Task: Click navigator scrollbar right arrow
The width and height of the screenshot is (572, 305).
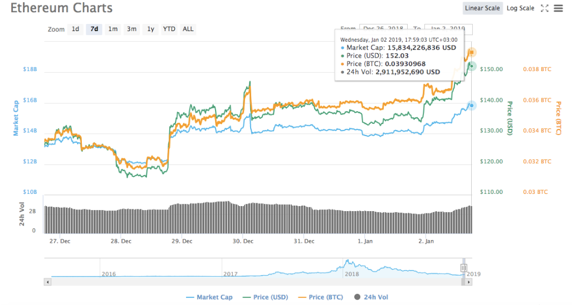Action: (x=469, y=282)
